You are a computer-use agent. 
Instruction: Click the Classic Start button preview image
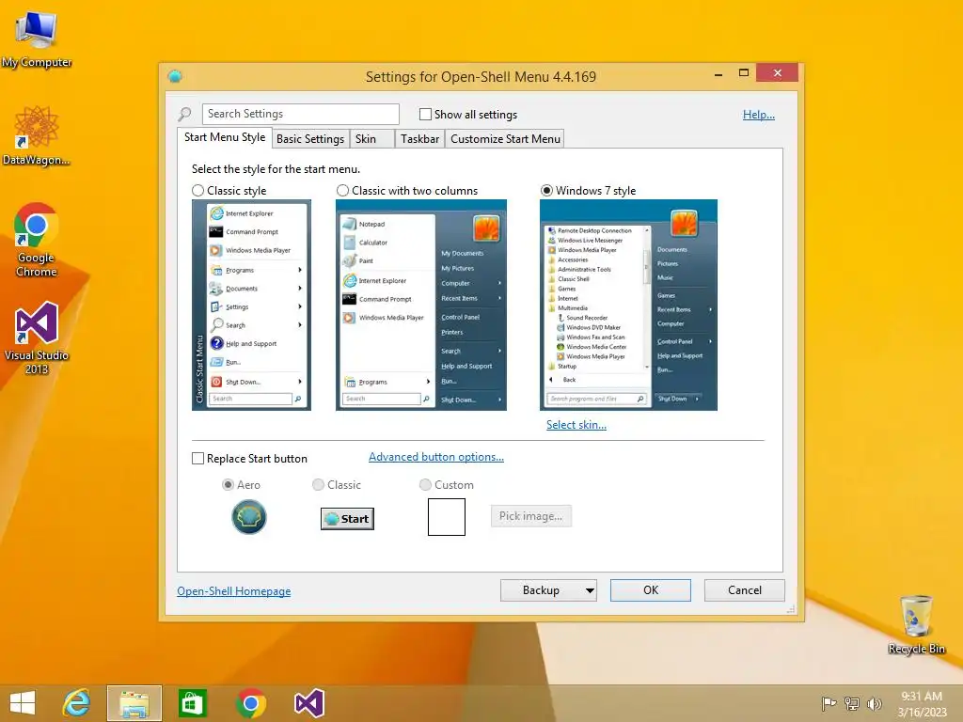click(348, 519)
